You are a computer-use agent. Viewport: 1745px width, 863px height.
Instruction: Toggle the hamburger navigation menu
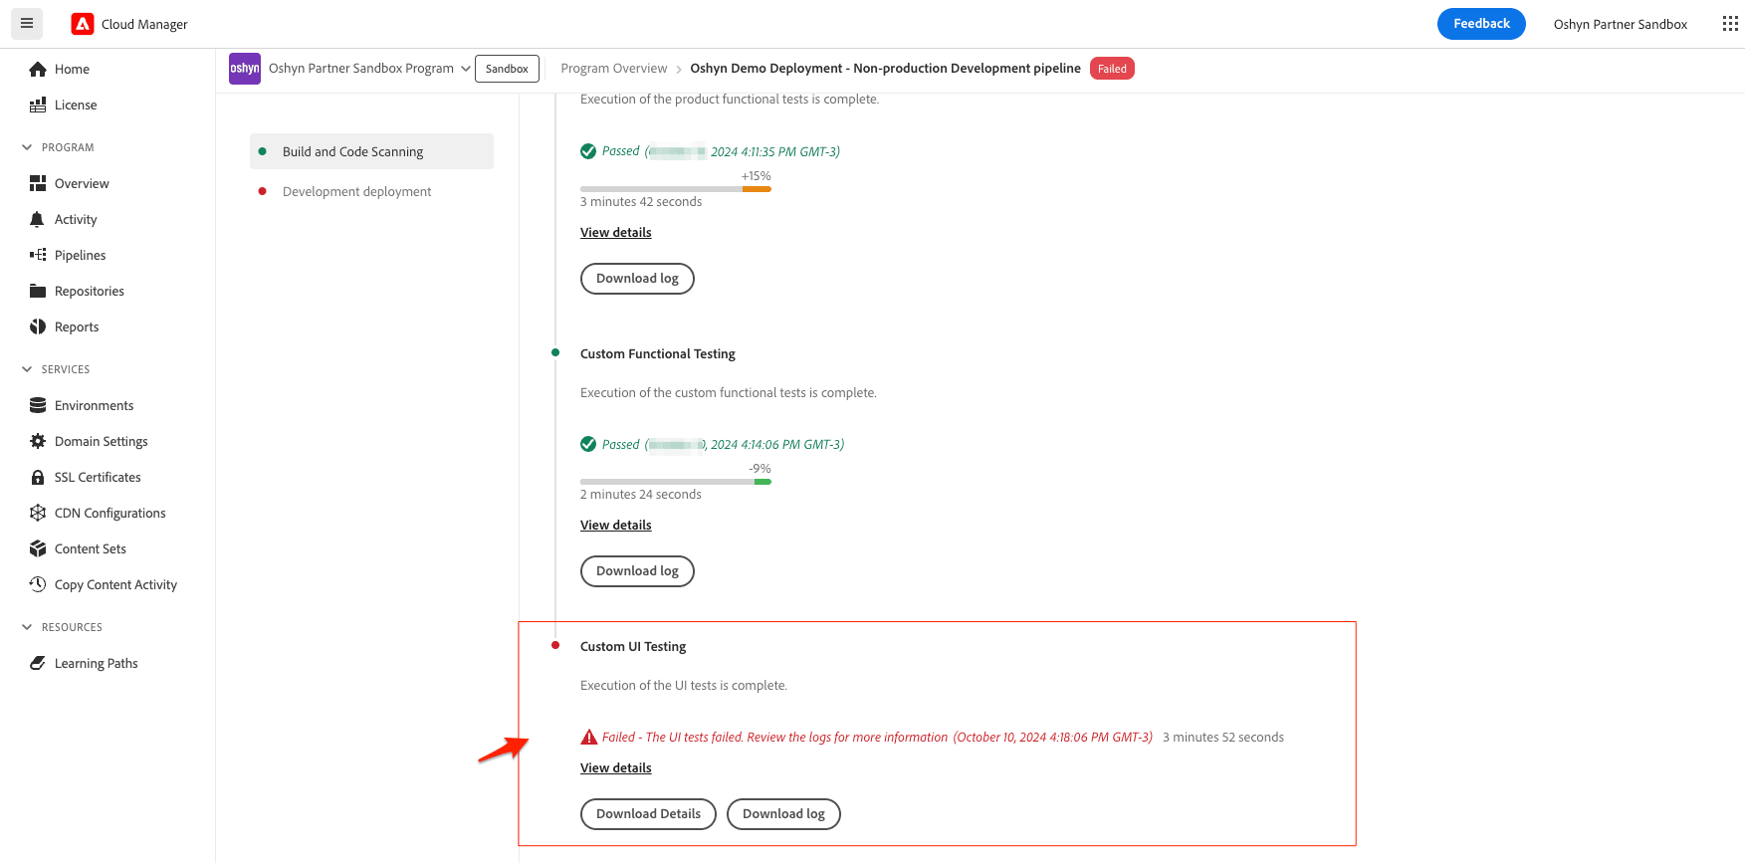27,24
